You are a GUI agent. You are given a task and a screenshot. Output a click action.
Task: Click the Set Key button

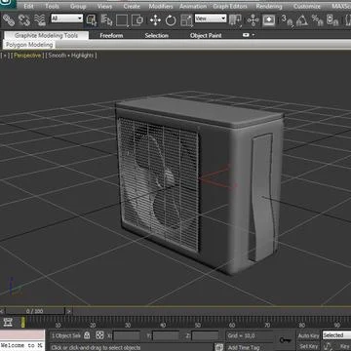point(308,346)
